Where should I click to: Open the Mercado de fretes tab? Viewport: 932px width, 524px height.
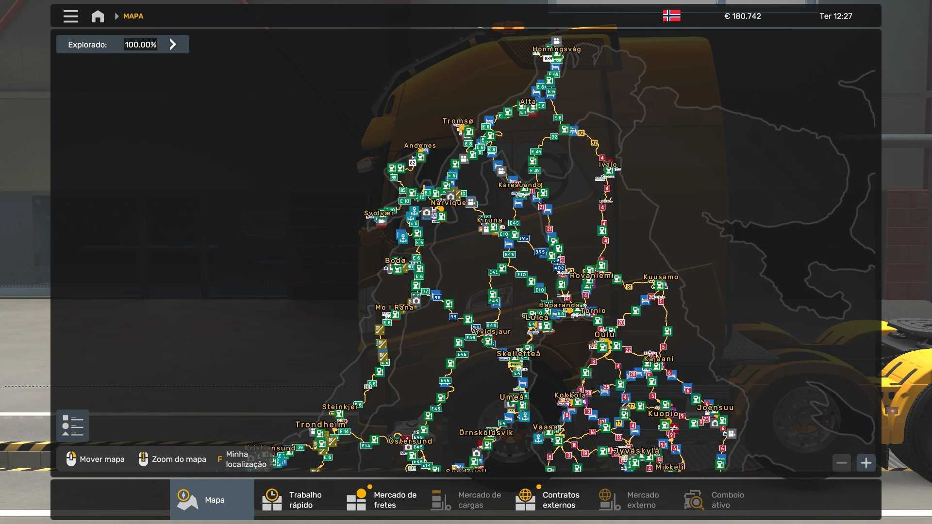(382, 500)
